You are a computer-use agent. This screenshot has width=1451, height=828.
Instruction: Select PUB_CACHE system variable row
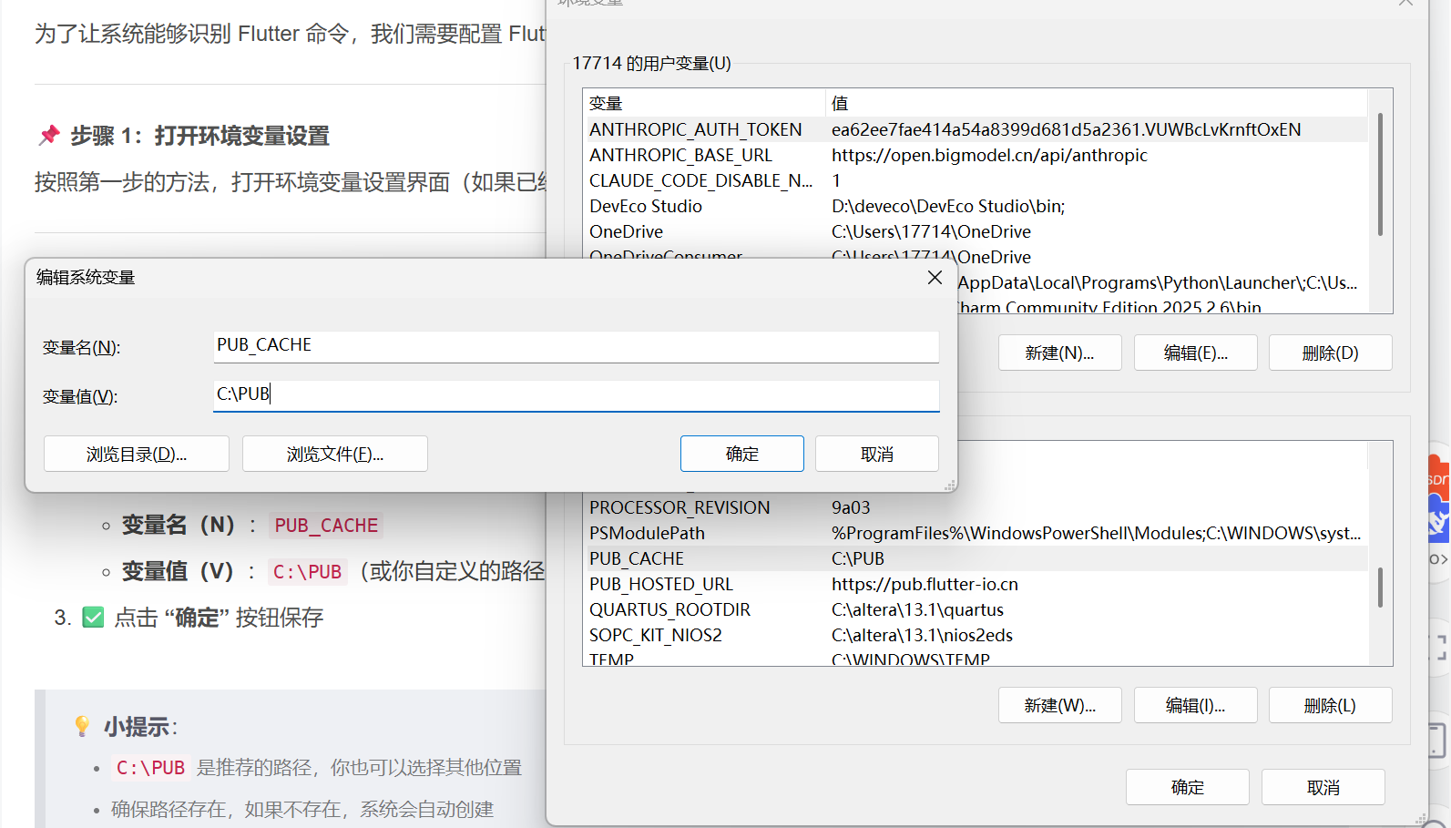pos(975,558)
